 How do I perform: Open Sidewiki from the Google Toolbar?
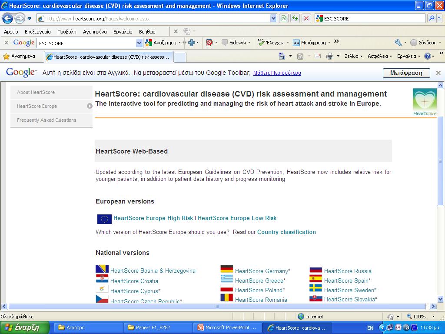236,43
